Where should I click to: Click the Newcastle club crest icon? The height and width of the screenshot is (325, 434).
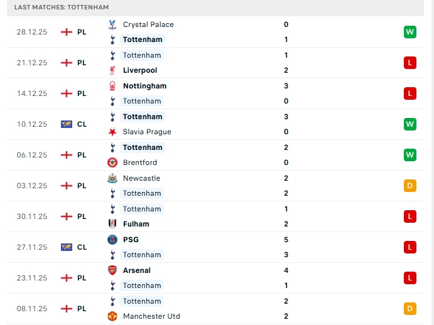[x=112, y=178]
